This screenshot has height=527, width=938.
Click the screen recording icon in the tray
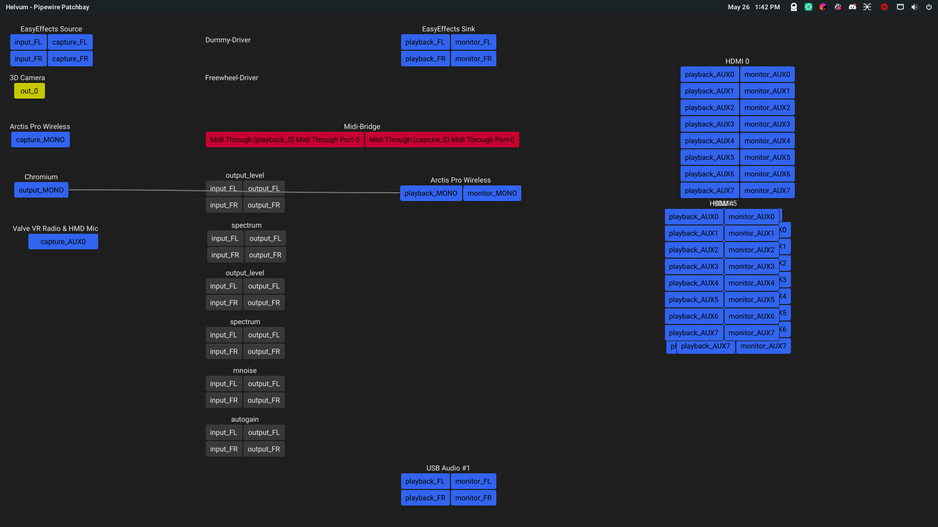coord(808,7)
